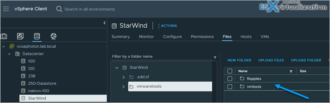Image resolution: width=330 pixels, height=103 pixels.
Task: Select StarWind root in file tree
Action: 139,68
